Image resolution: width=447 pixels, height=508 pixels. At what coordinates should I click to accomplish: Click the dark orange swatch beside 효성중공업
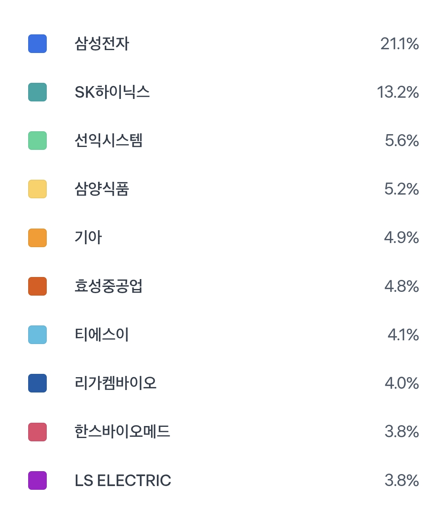(x=37, y=286)
